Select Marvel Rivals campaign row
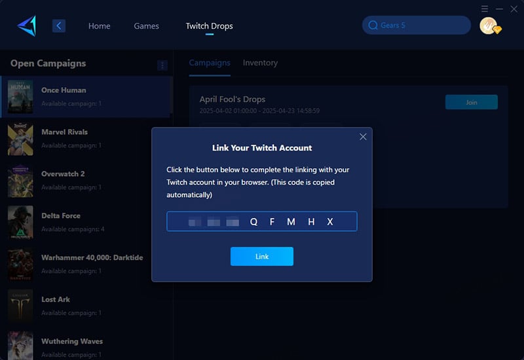The height and width of the screenshot is (360, 524). [x=86, y=139]
